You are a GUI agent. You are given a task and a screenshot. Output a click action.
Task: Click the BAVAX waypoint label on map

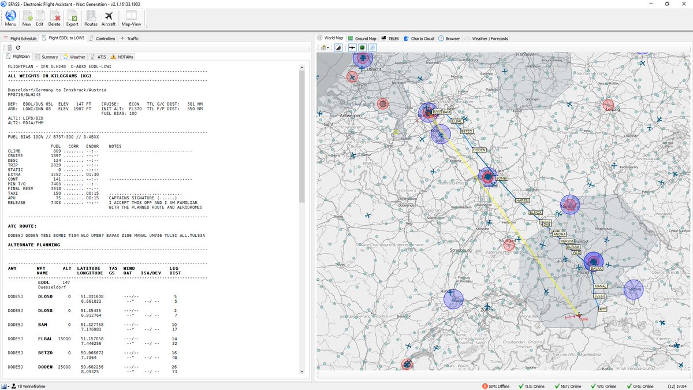pyautogui.click(x=597, y=269)
